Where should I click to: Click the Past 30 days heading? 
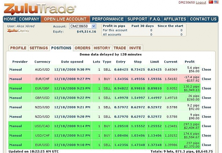142,26
